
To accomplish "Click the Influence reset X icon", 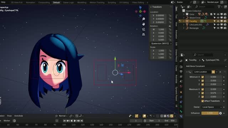I will pyautogui.click(x=221, y=113).
